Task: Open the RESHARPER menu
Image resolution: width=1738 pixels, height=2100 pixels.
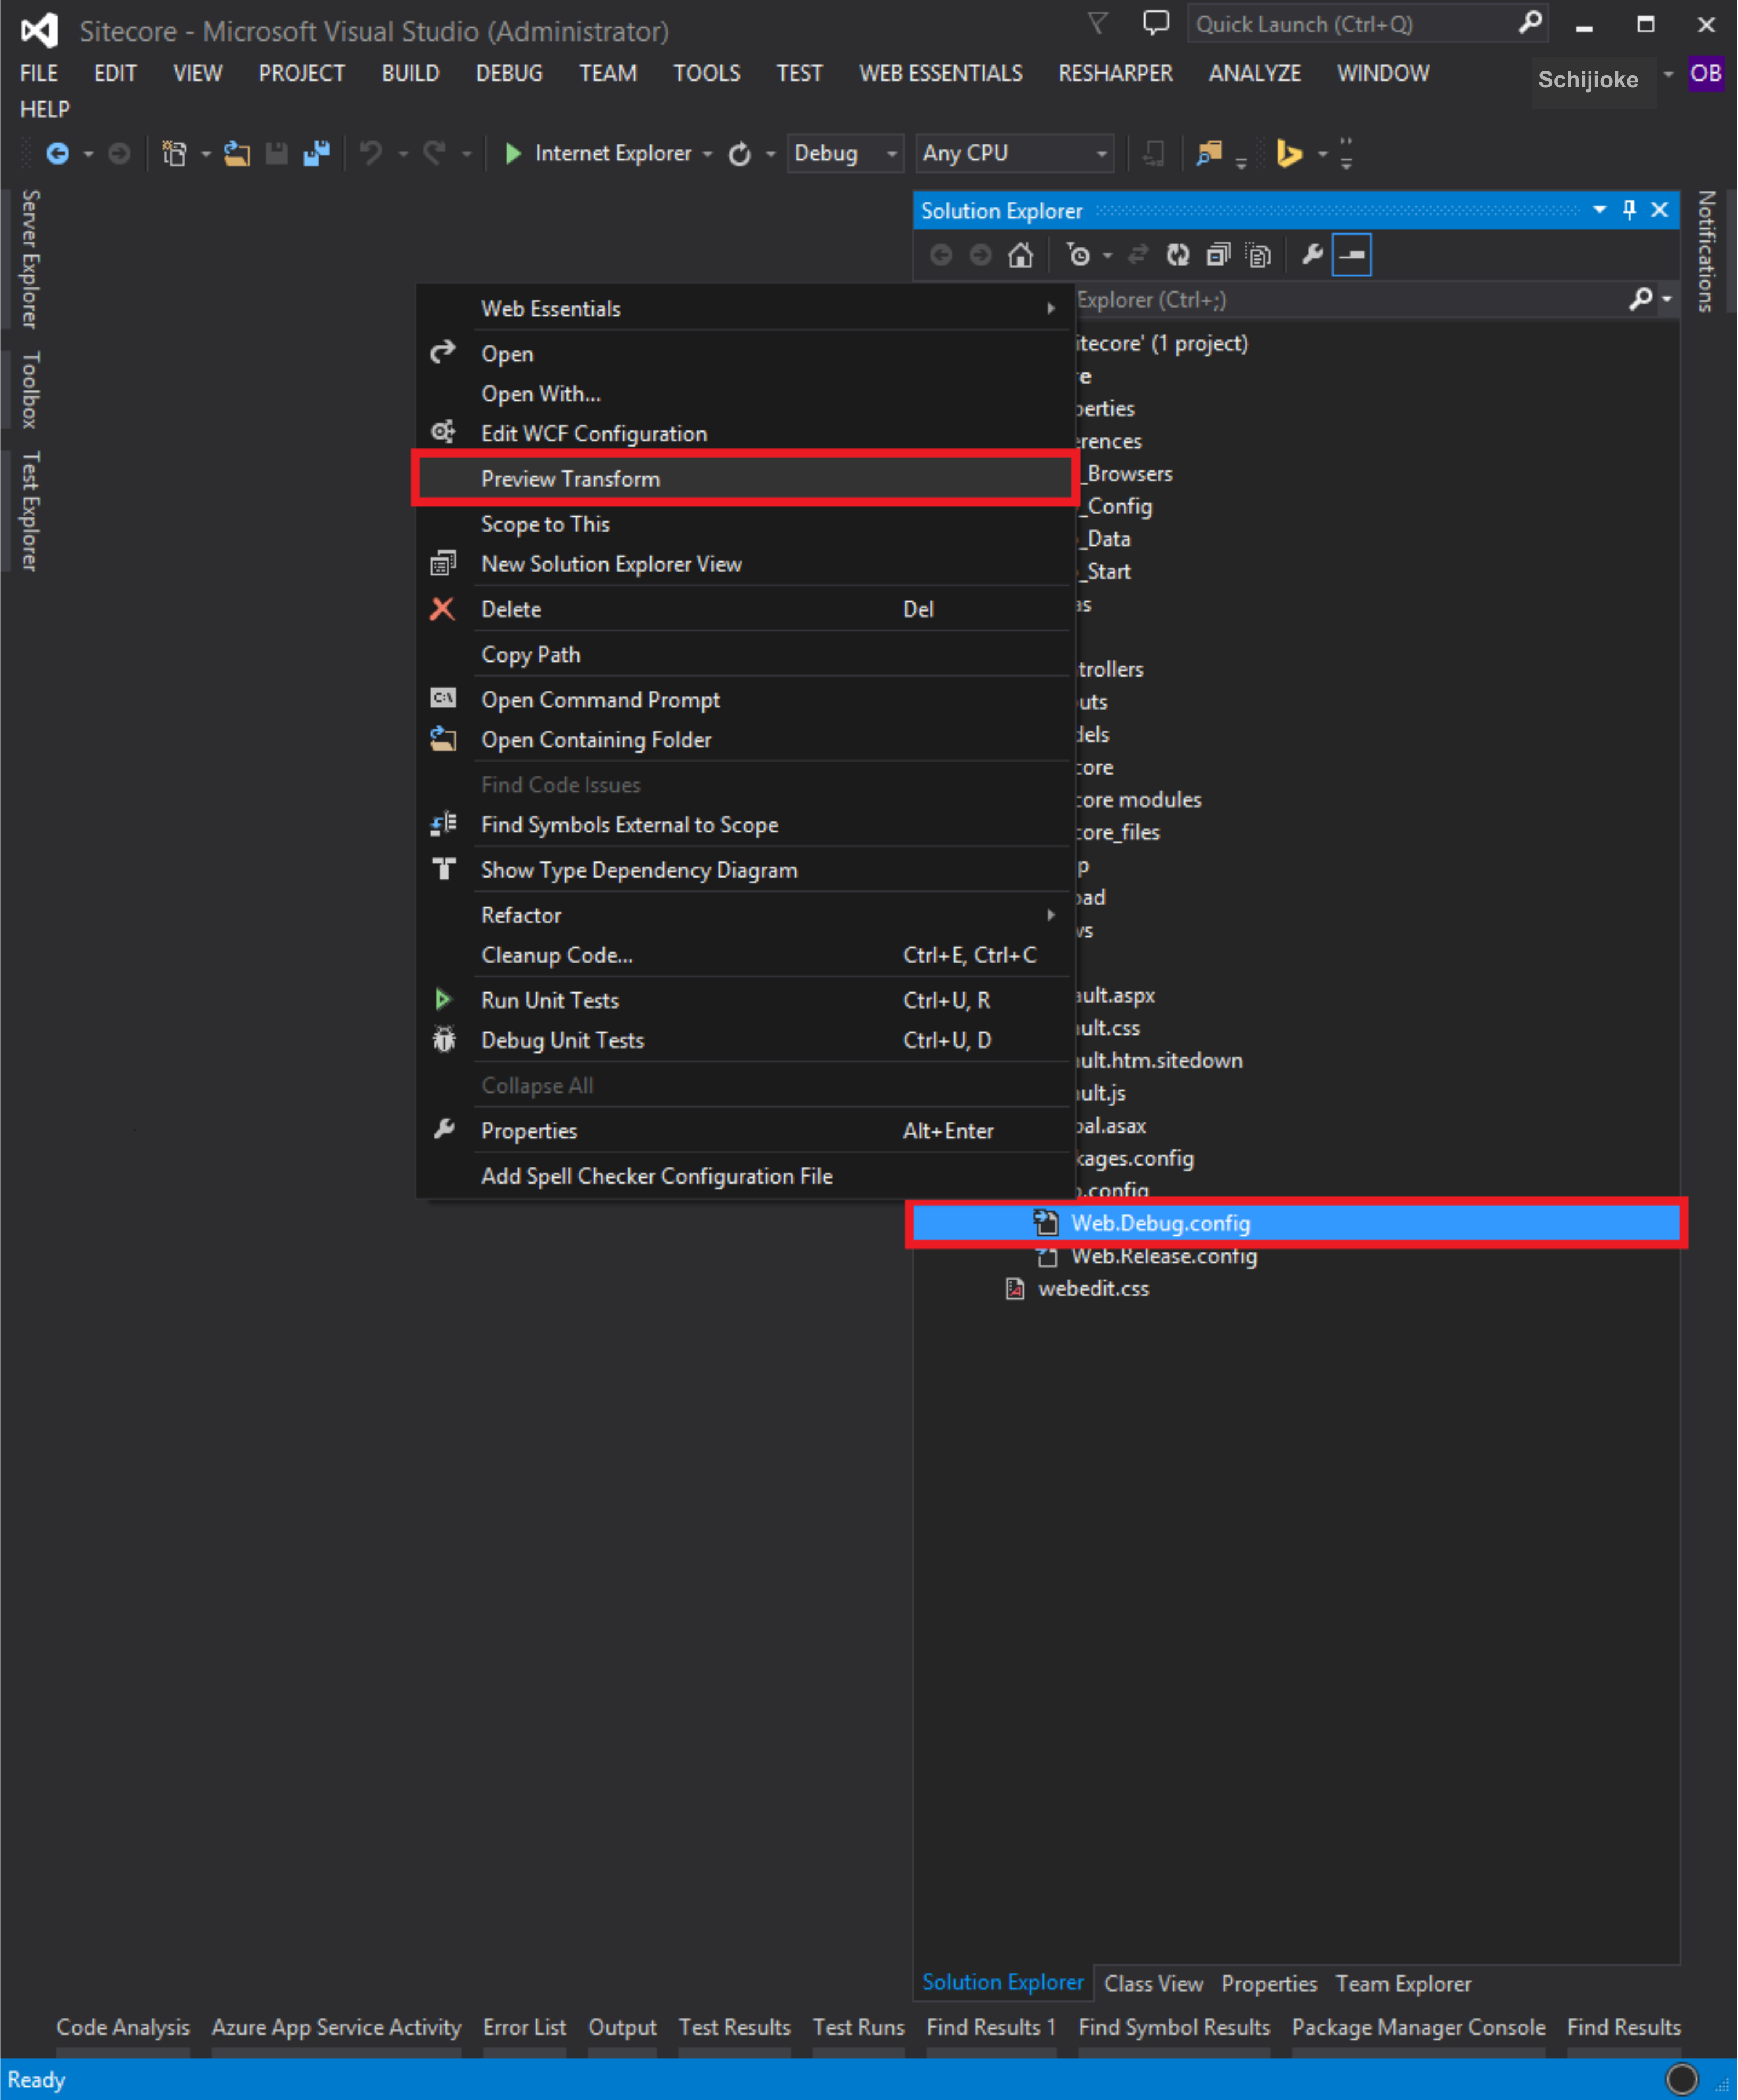Action: pyautogui.click(x=1115, y=73)
